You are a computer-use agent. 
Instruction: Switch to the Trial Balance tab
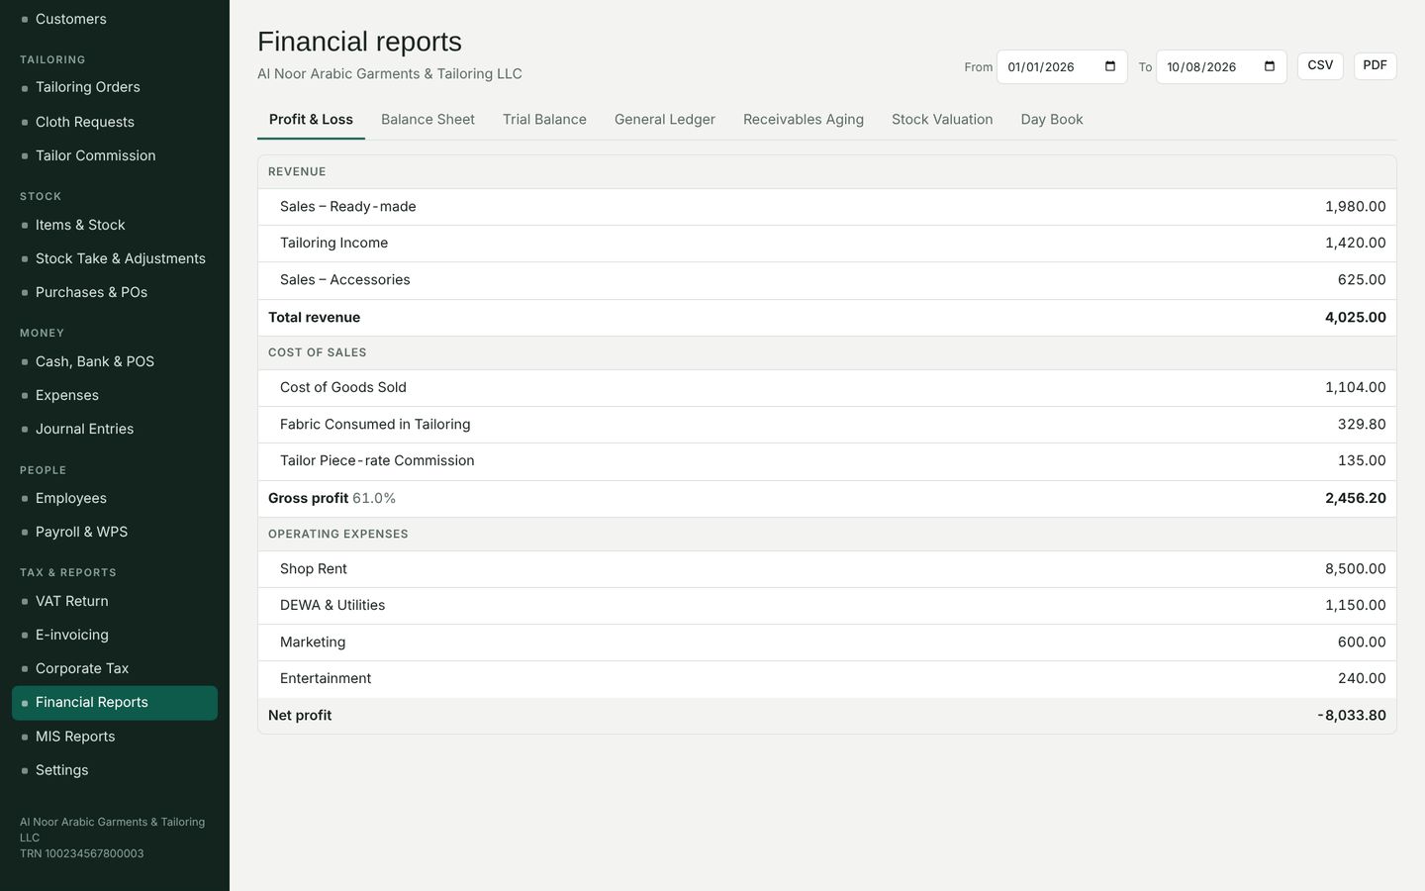point(544,120)
